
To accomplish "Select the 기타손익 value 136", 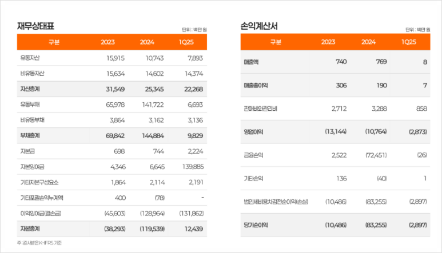I will (x=341, y=178).
